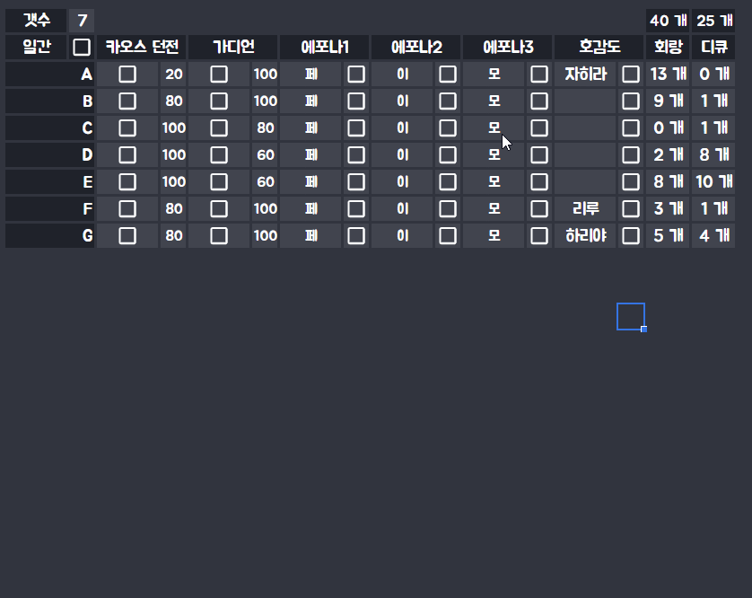The image size is (752, 598).
Task: Check the 호감도 checkbox next to 리루
Action: coord(631,209)
